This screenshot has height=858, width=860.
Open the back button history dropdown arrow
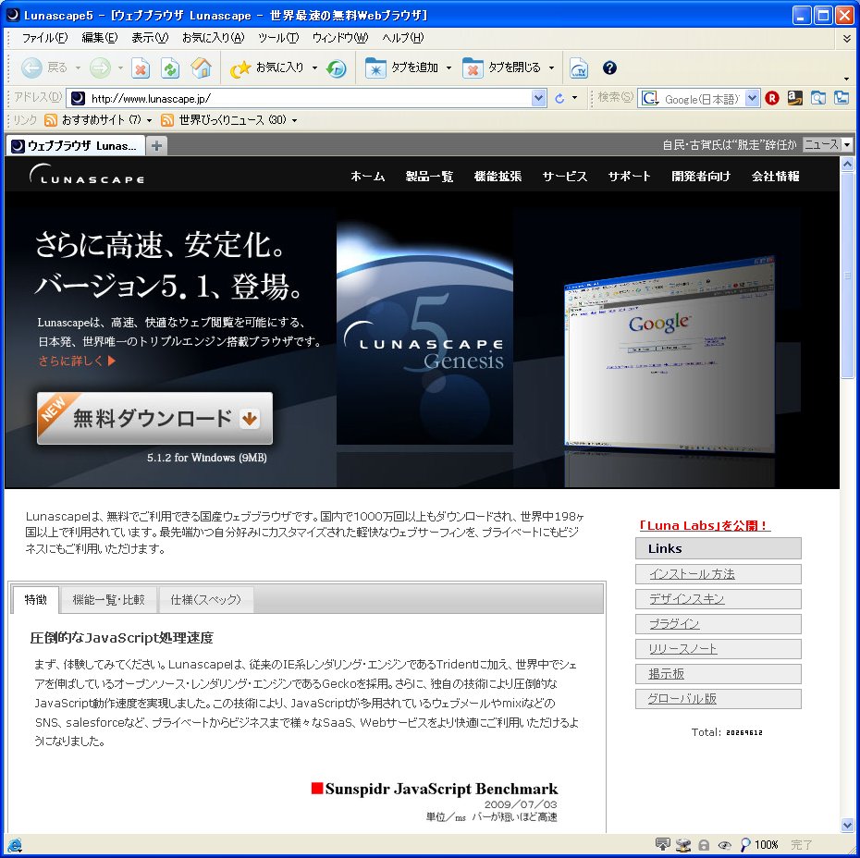(x=78, y=68)
